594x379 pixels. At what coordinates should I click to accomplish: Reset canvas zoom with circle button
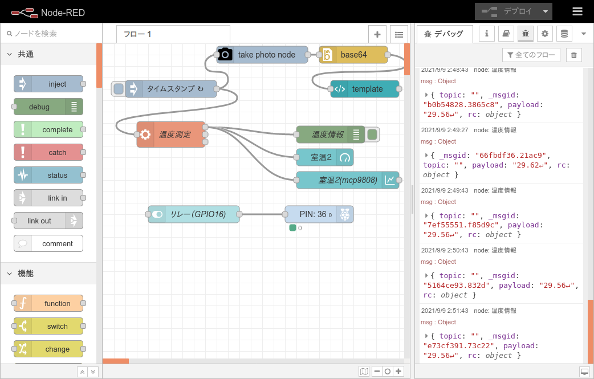pyautogui.click(x=388, y=372)
